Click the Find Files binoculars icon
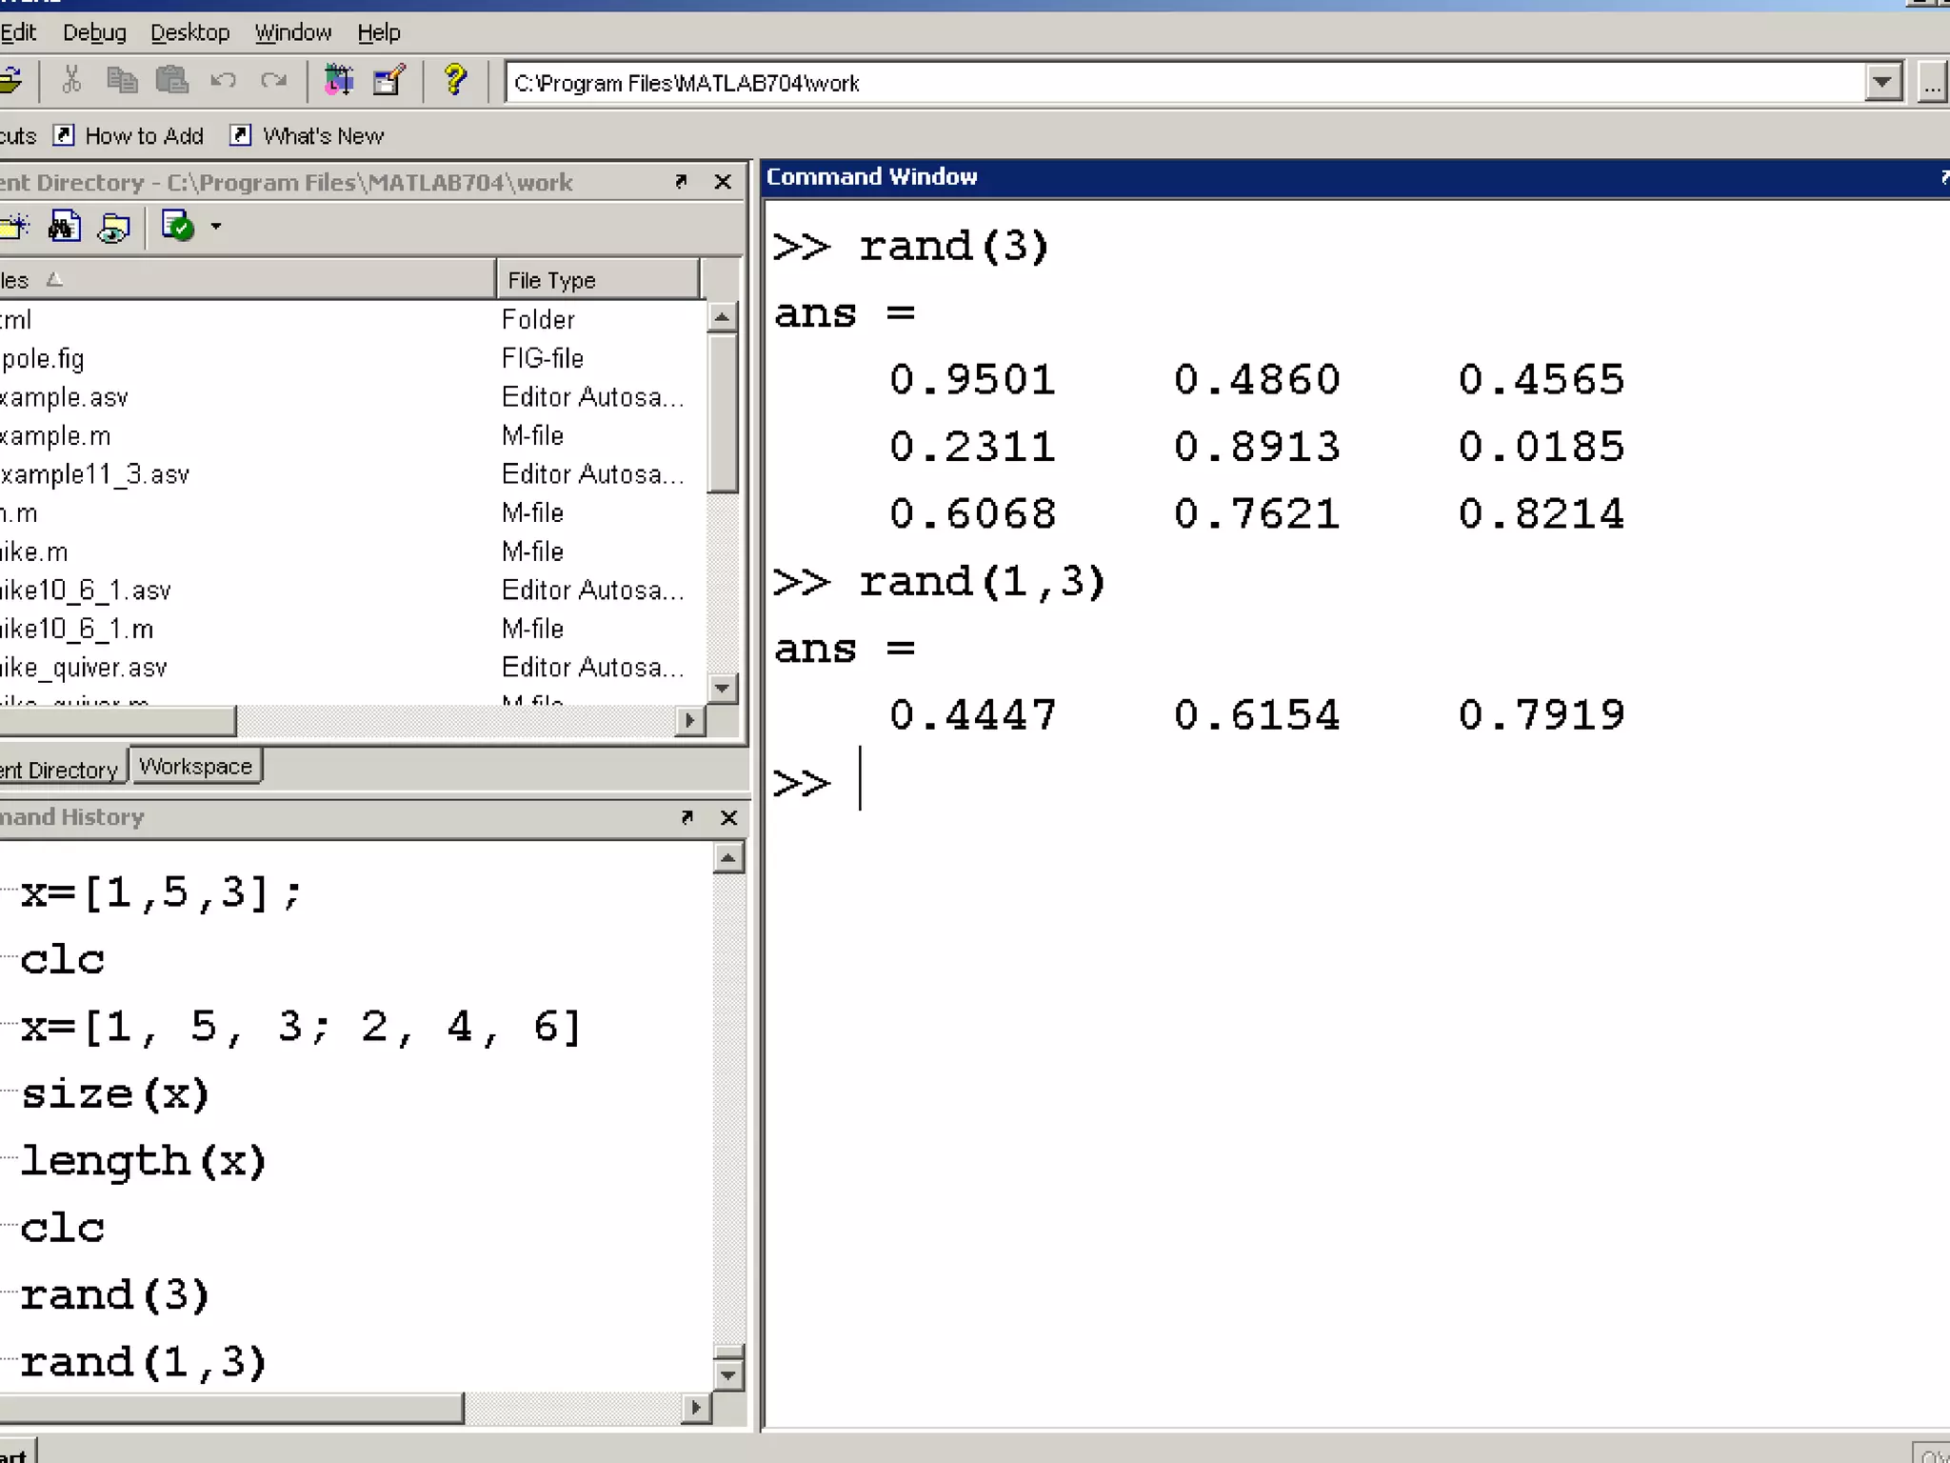1950x1463 pixels. [64, 227]
